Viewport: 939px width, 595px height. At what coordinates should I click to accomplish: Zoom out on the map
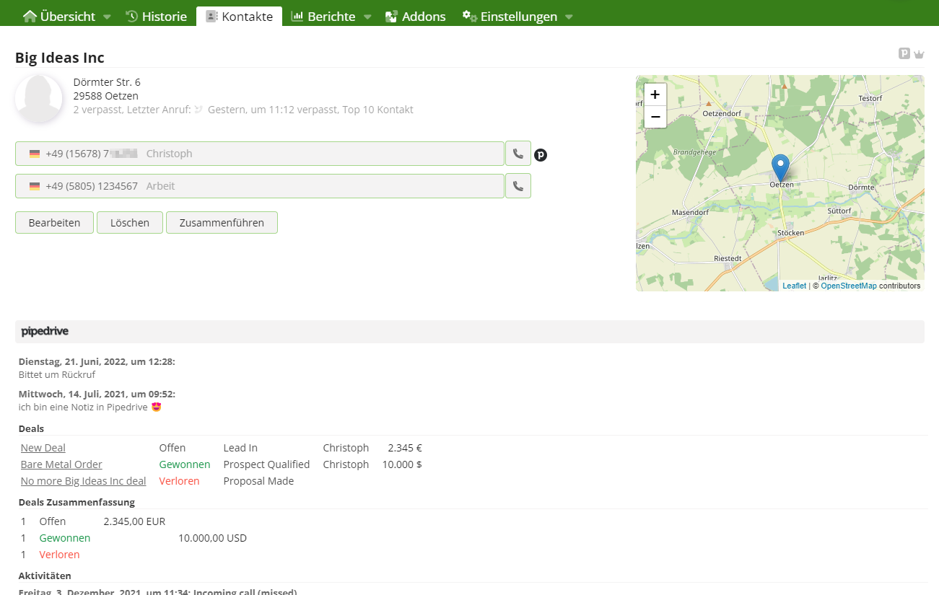(655, 116)
